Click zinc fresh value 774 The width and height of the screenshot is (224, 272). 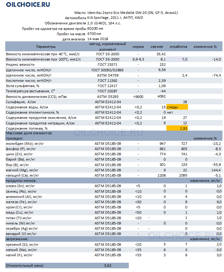click(x=163, y=154)
